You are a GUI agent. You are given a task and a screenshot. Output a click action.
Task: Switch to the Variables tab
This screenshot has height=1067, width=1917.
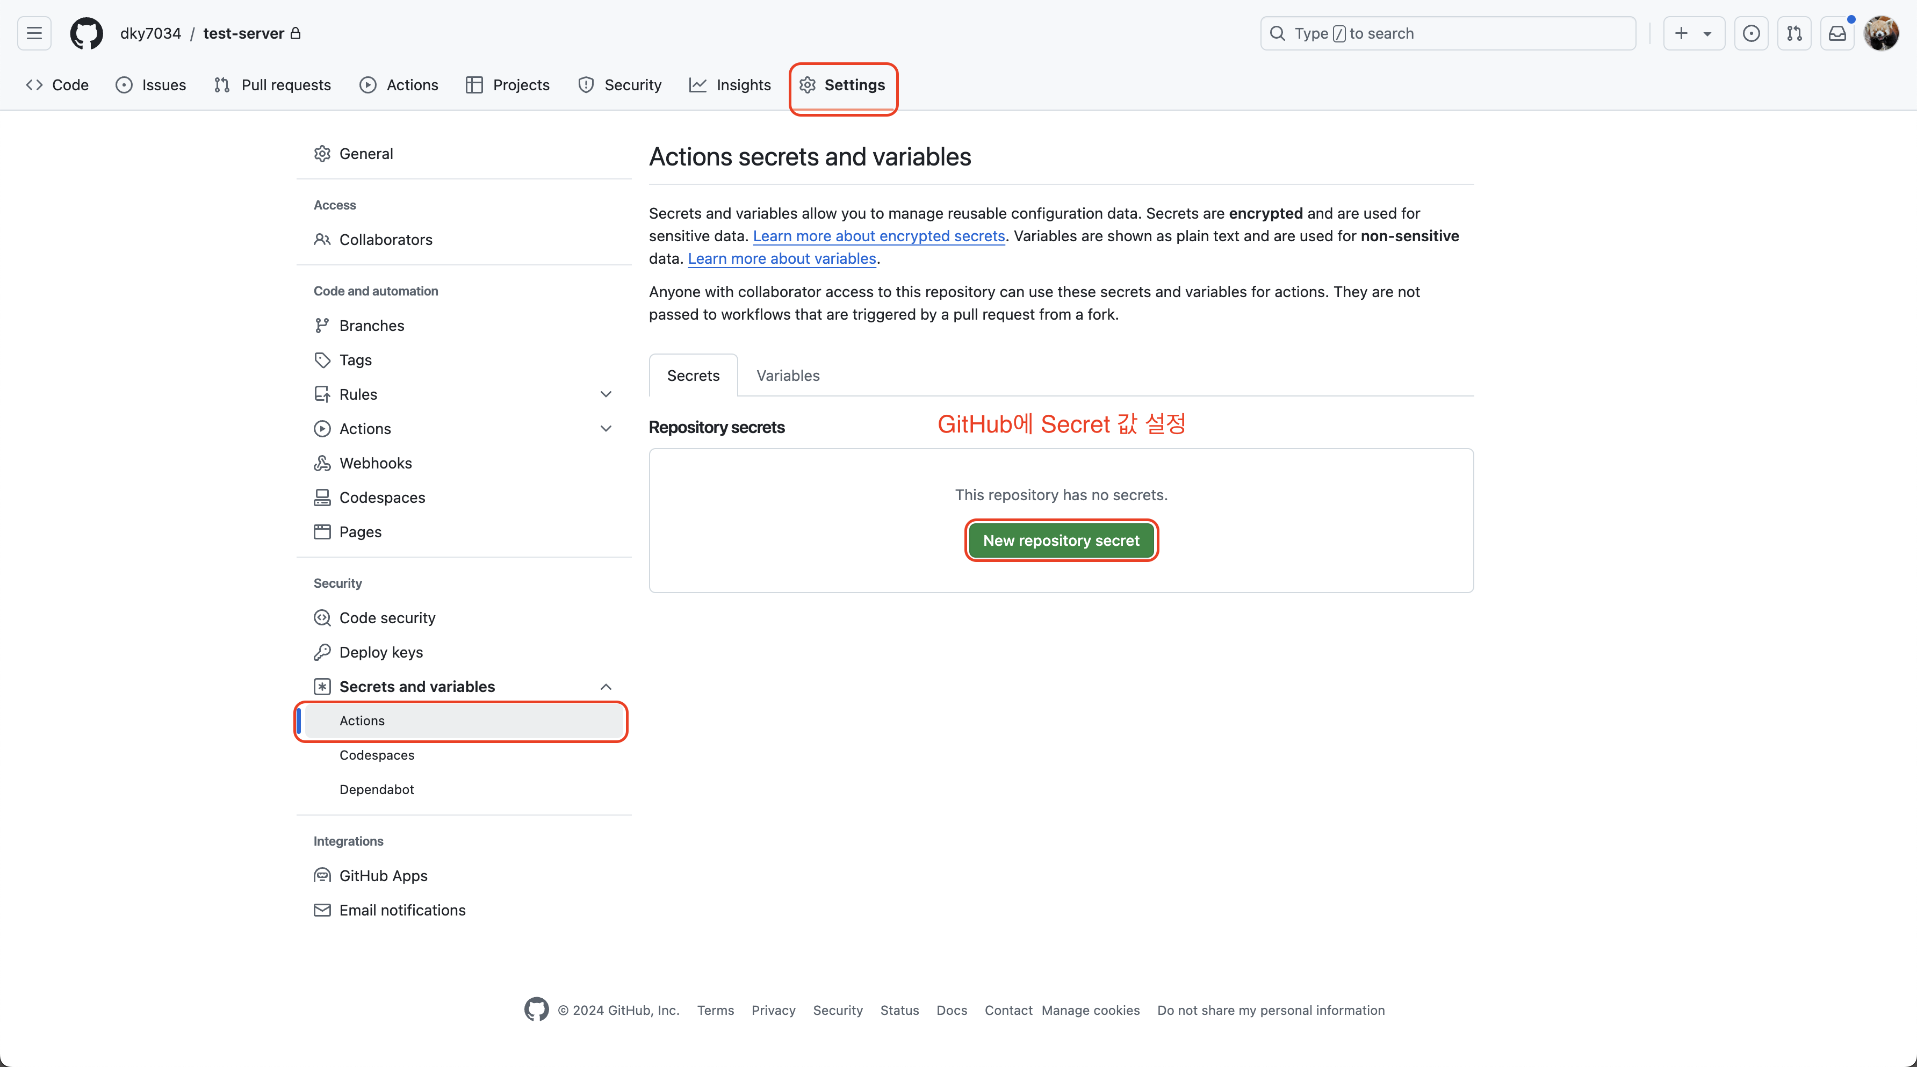(787, 376)
